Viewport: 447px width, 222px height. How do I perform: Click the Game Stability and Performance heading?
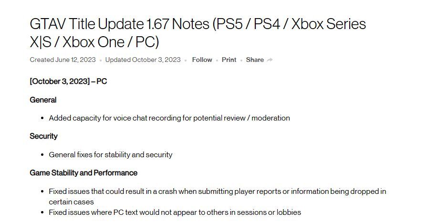(83, 173)
